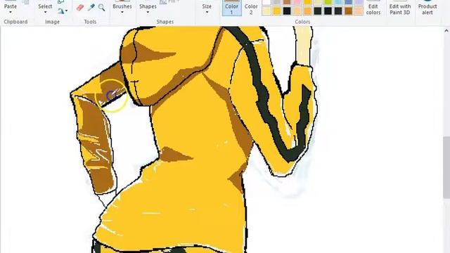Click the Paste button label
This screenshot has width=450, height=253.
[11, 6]
